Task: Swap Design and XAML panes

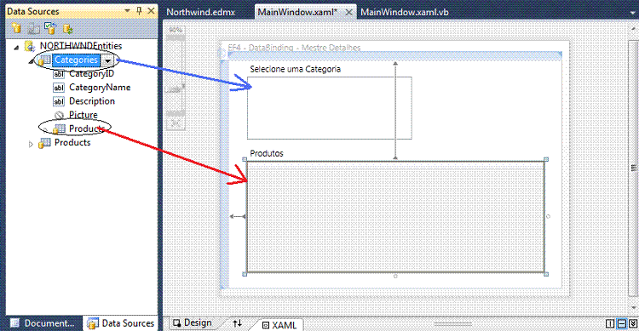Action: 237,323
